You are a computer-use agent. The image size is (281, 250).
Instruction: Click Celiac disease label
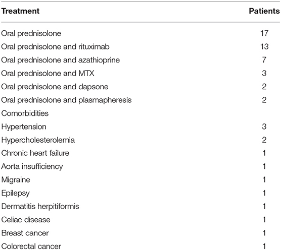point(26,220)
